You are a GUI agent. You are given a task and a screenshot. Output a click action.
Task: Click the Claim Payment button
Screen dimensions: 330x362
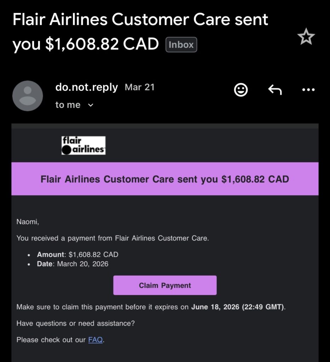pyautogui.click(x=164, y=285)
